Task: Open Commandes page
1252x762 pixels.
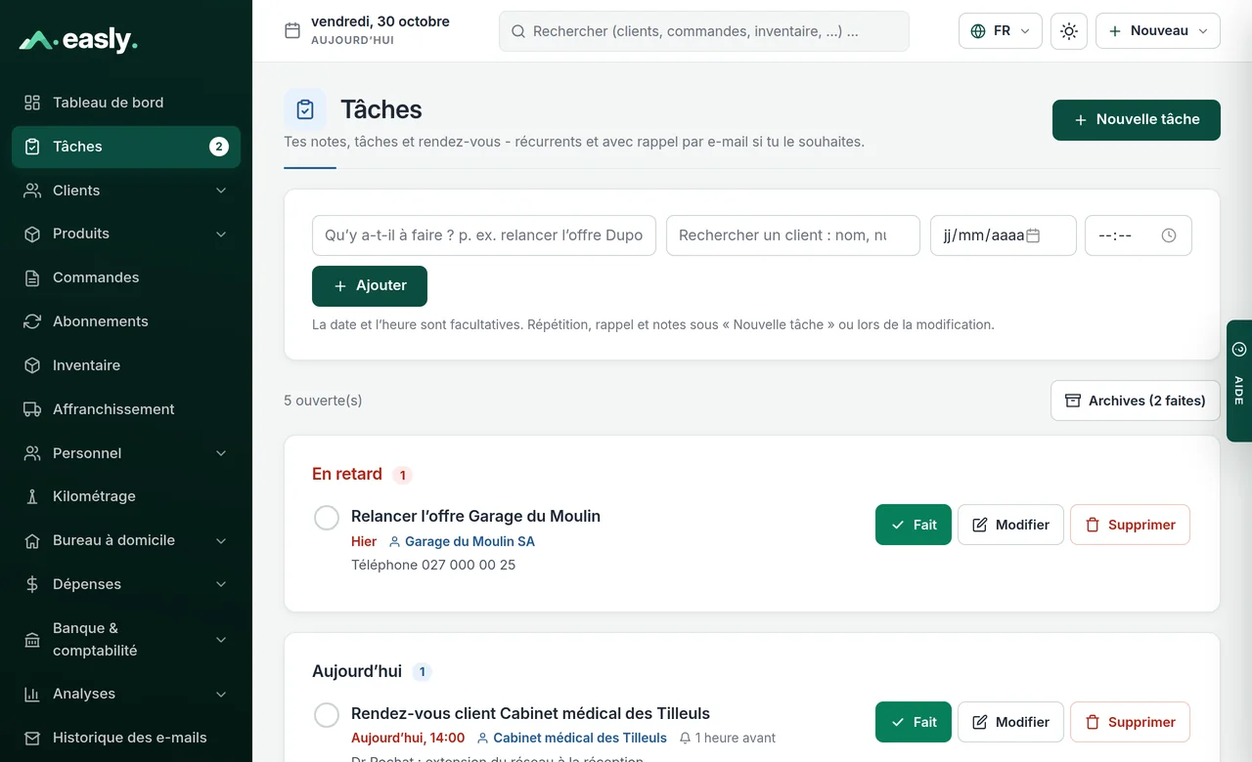Action: [x=126, y=277]
